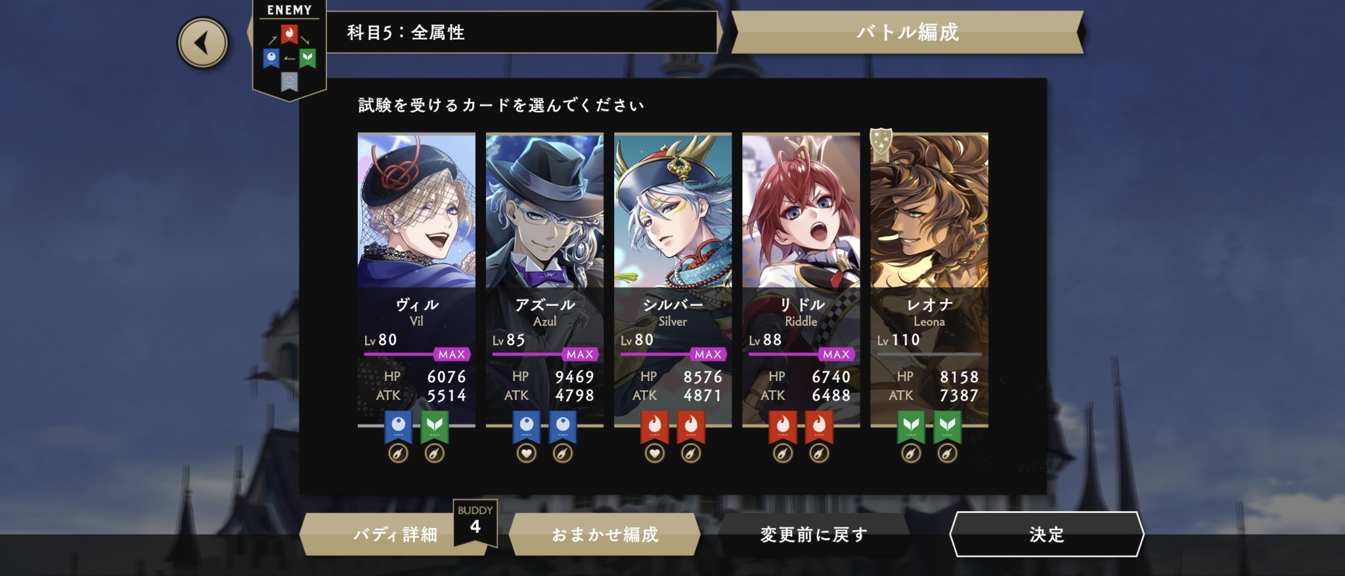Tap おまかせ編成 auto-formation button
This screenshot has width=1345, height=576.
[605, 534]
